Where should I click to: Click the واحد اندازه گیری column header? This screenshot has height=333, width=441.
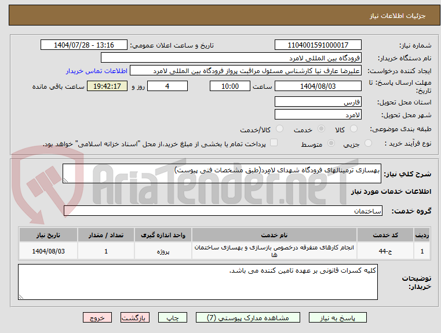click(x=163, y=235)
